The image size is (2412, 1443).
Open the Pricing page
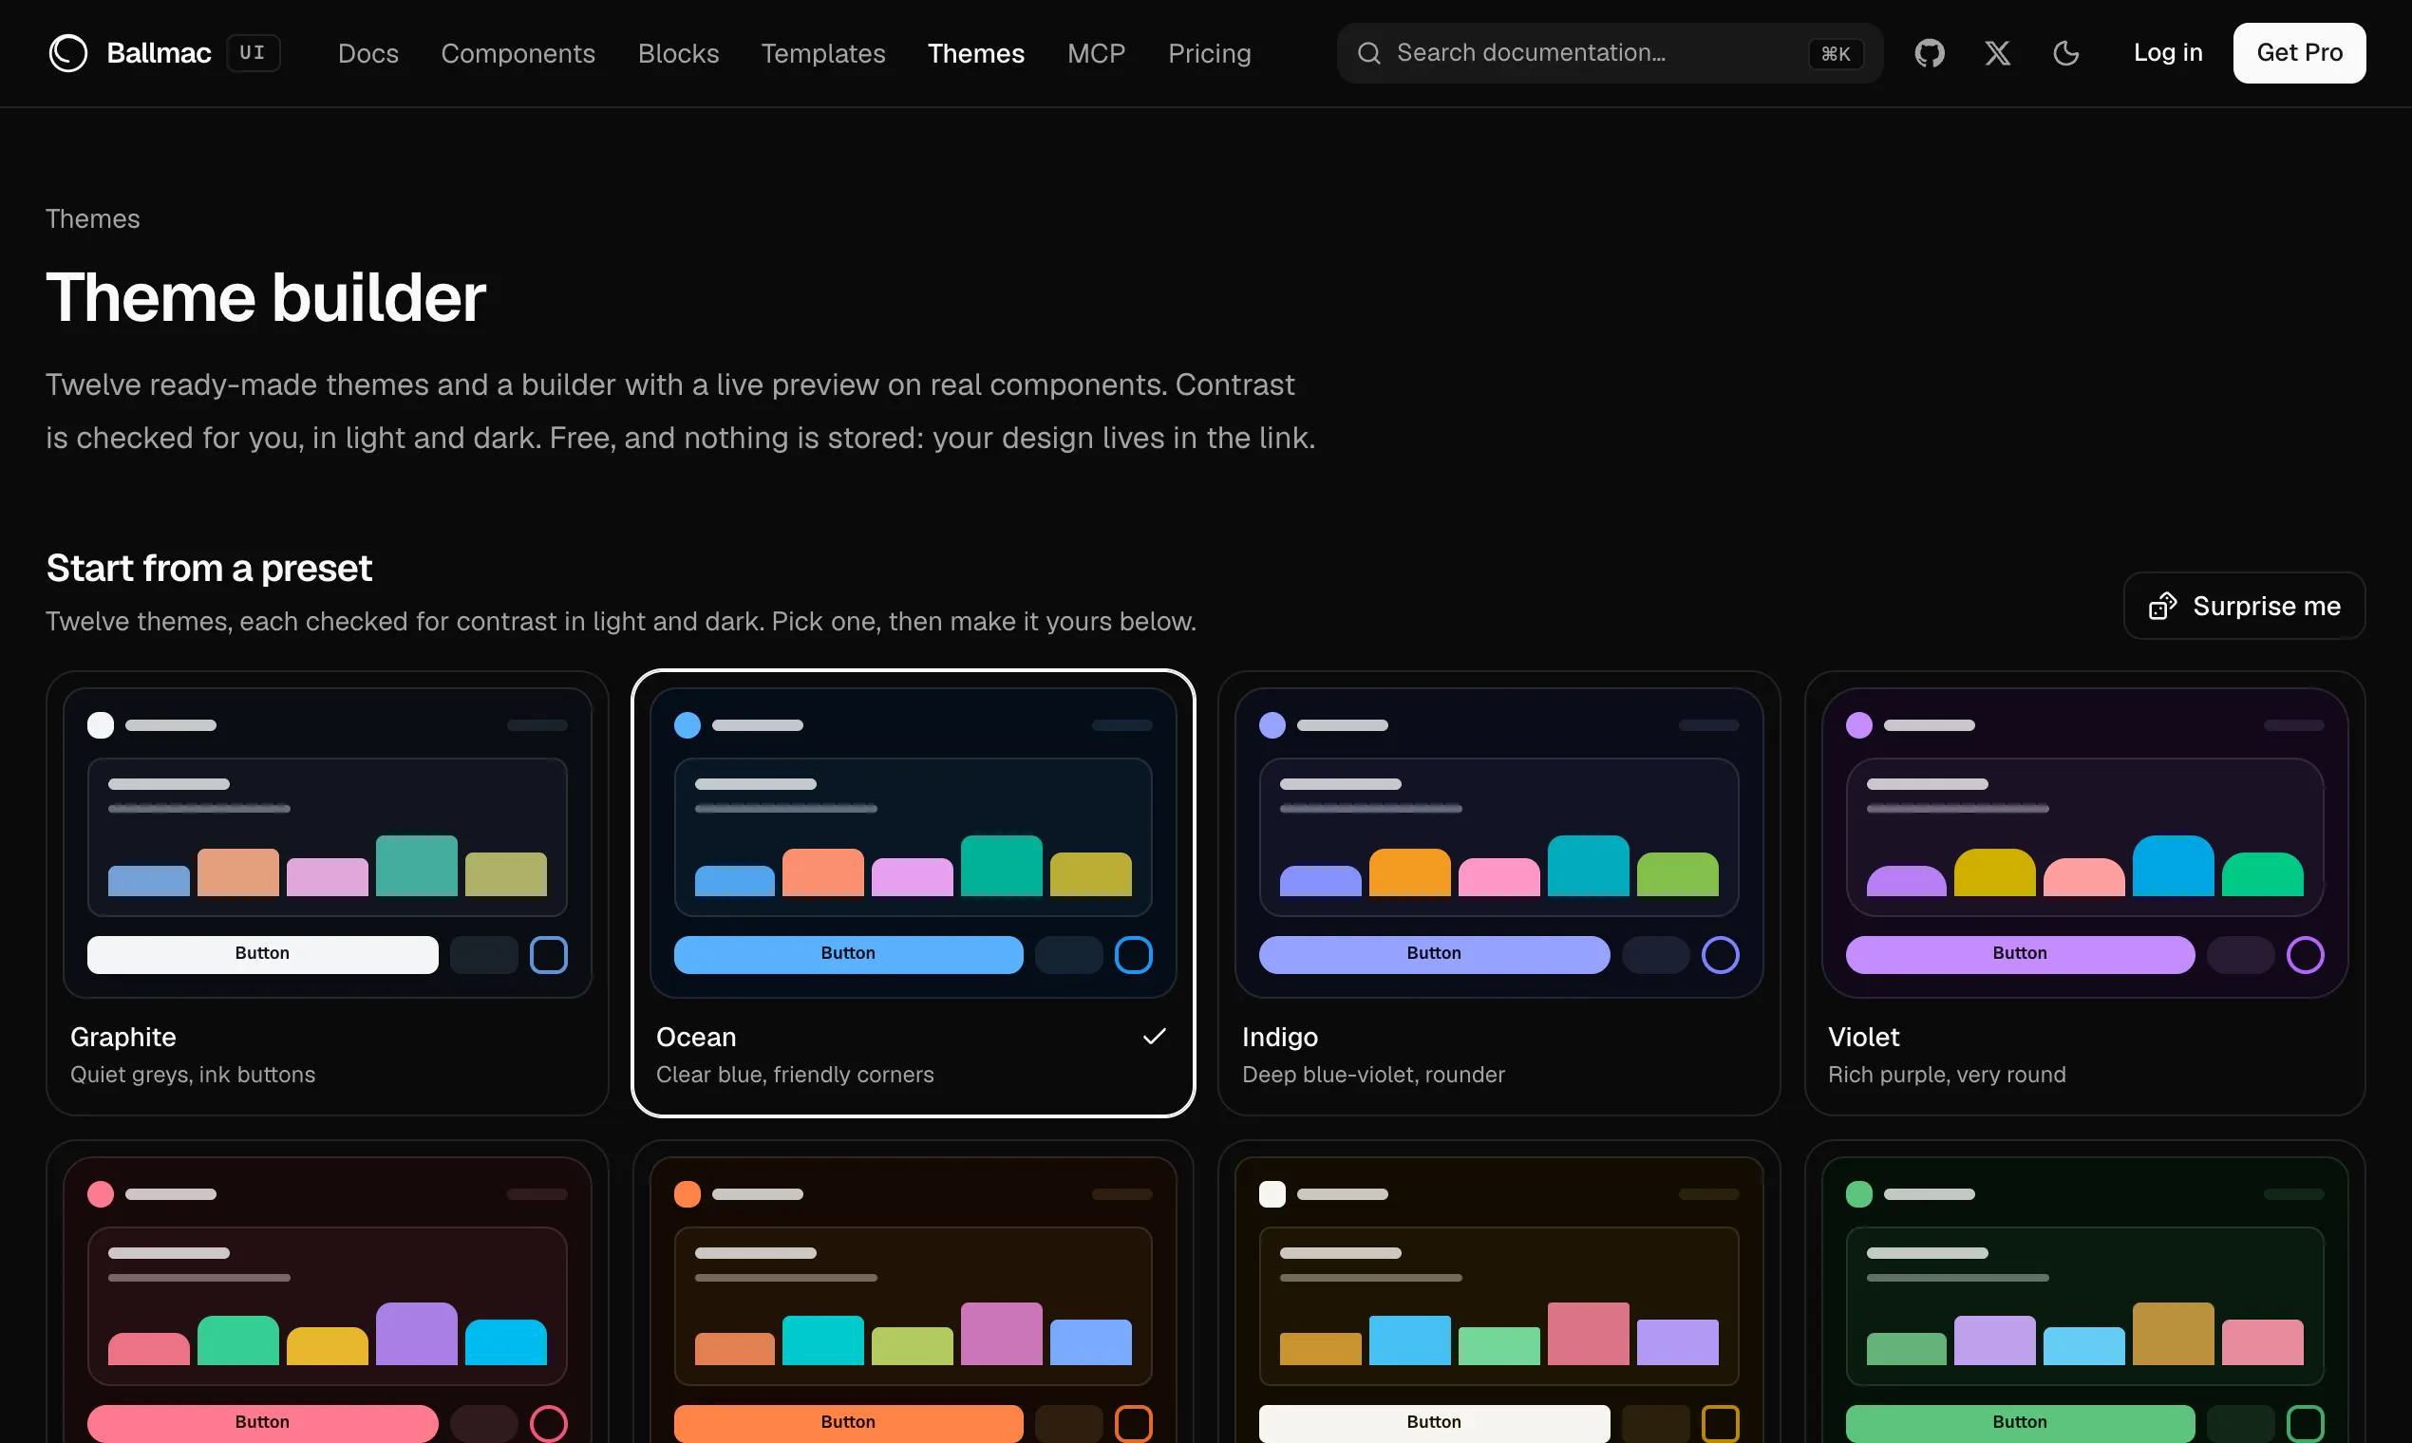pos(1209,52)
